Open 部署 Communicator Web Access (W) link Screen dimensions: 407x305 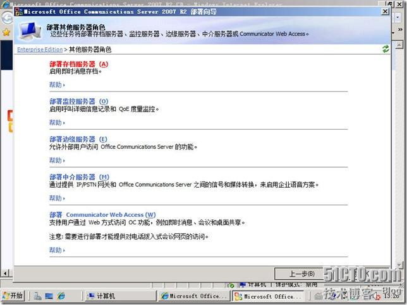(x=102, y=215)
